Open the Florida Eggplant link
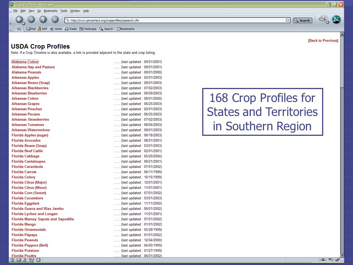The height and width of the screenshot is (265, 353). click(x=25, y=204)
